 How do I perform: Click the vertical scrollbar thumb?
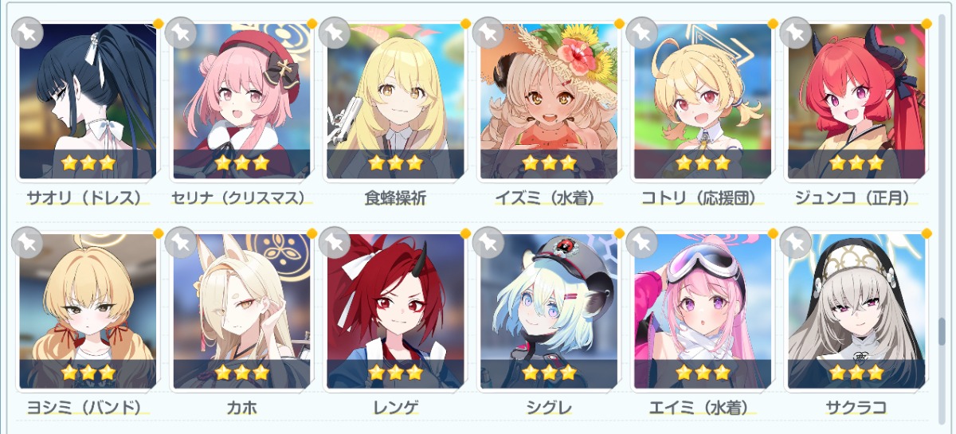[941, 330]
